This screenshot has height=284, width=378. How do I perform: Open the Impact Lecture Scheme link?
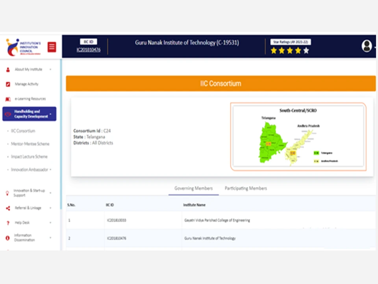click(29, 157)
